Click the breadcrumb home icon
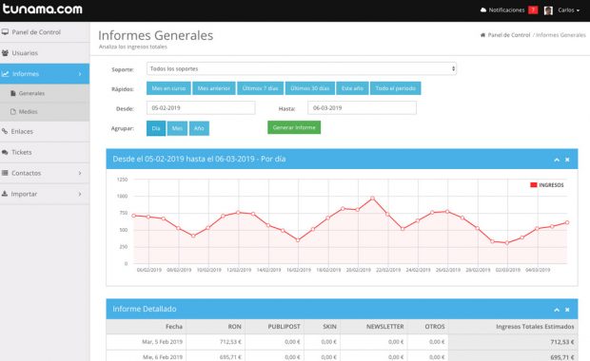Image resolution: width=590 pixels, height=361 pixels. coord(482,35)
